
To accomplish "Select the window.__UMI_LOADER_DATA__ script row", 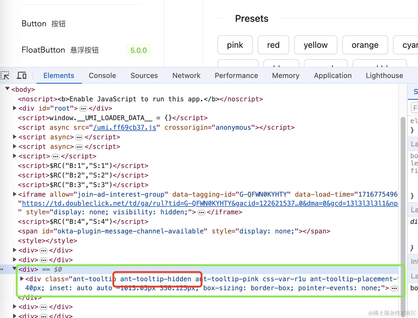I will tap(113, 118).
